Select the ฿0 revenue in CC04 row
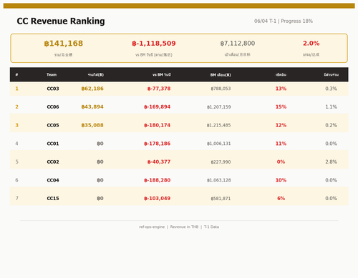358x278 pixels. coord(100,180)
